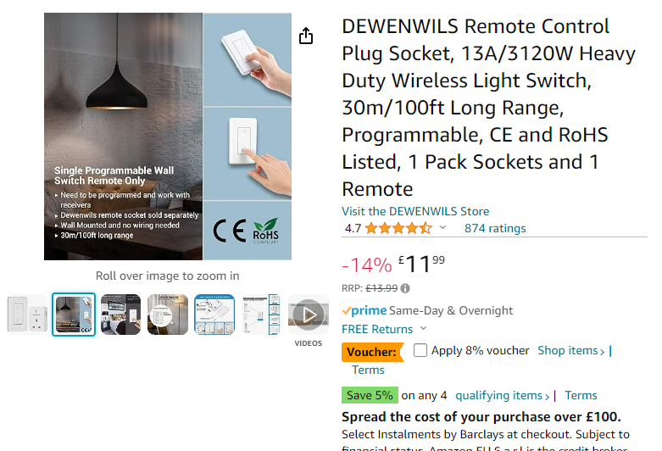The width and height of the screenshot is (662, 451).
Task: Click the share icon above product image
Action: (306, 36)
